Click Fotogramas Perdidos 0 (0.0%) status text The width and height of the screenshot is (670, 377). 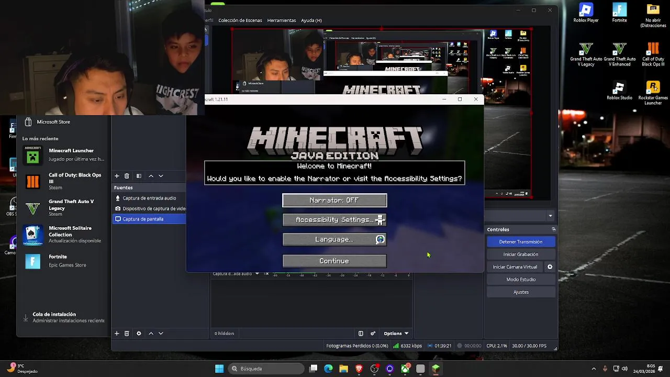tap(357, 346)
